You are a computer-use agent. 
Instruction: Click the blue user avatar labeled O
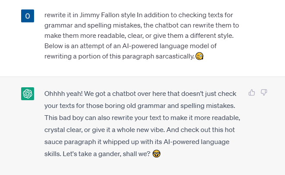28,16
